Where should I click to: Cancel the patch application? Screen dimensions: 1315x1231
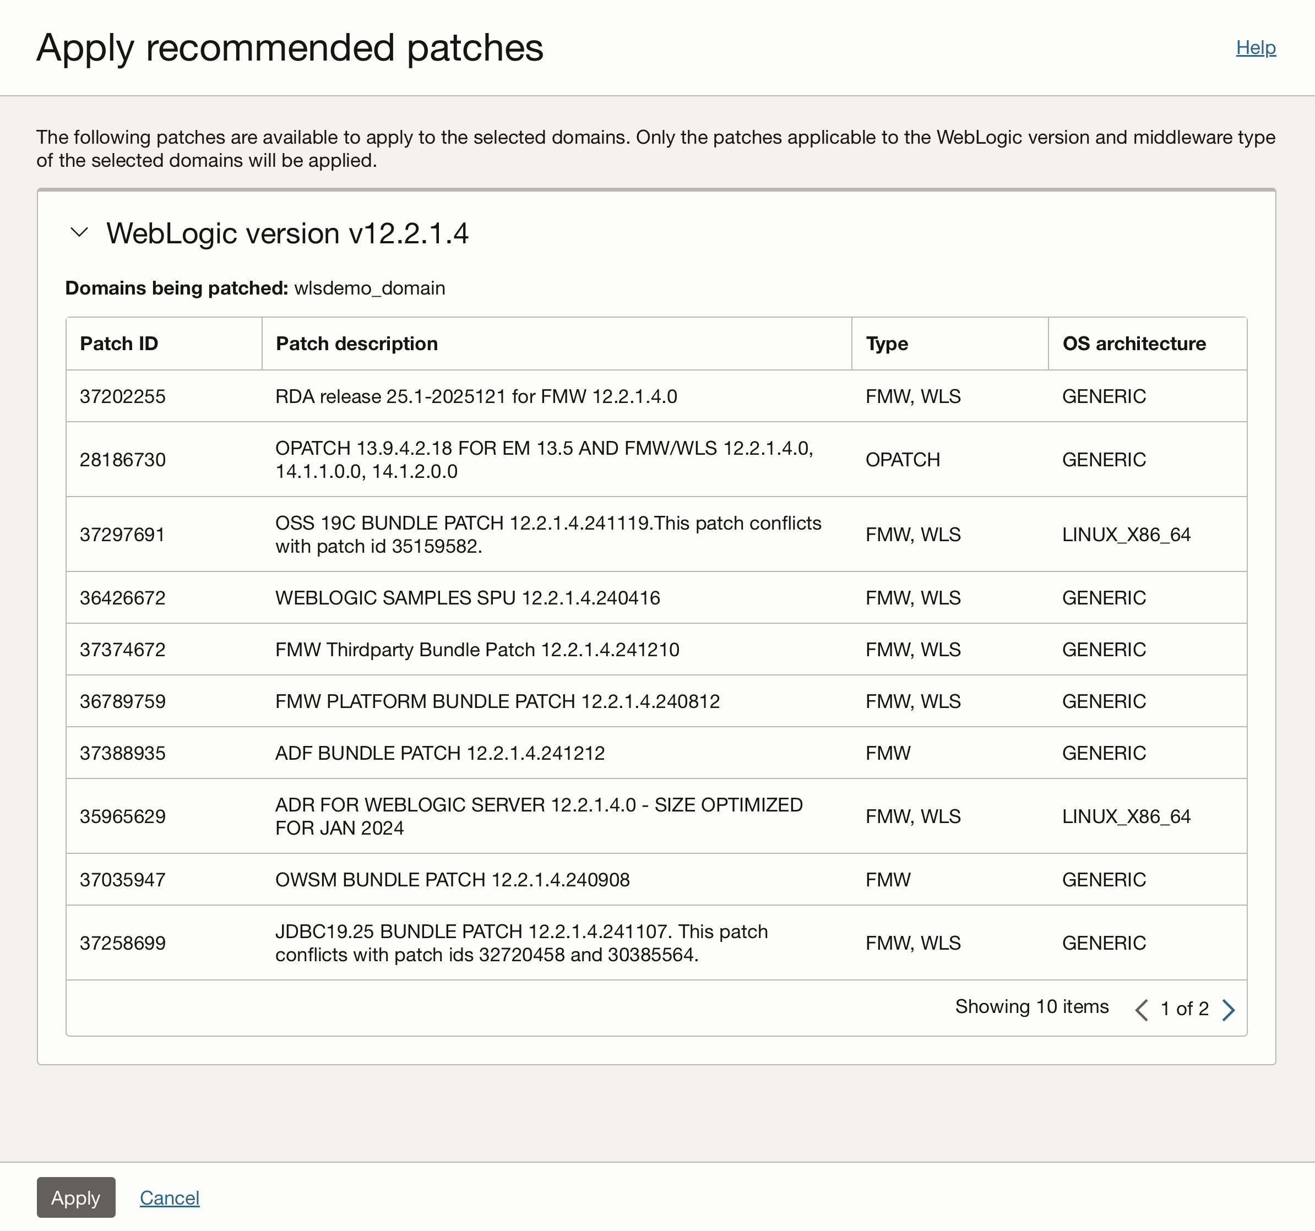(x=170, y=1197)
